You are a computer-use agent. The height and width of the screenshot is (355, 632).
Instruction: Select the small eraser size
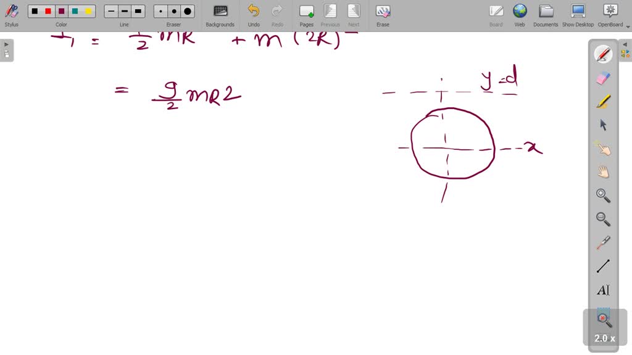pos(161,11)
